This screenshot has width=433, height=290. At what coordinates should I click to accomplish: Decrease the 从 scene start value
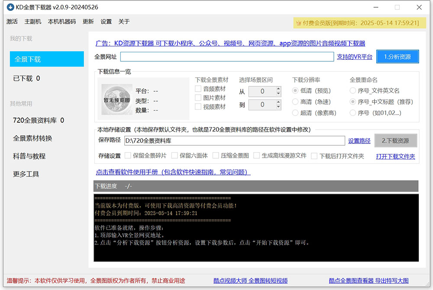[x=278, y=94]
